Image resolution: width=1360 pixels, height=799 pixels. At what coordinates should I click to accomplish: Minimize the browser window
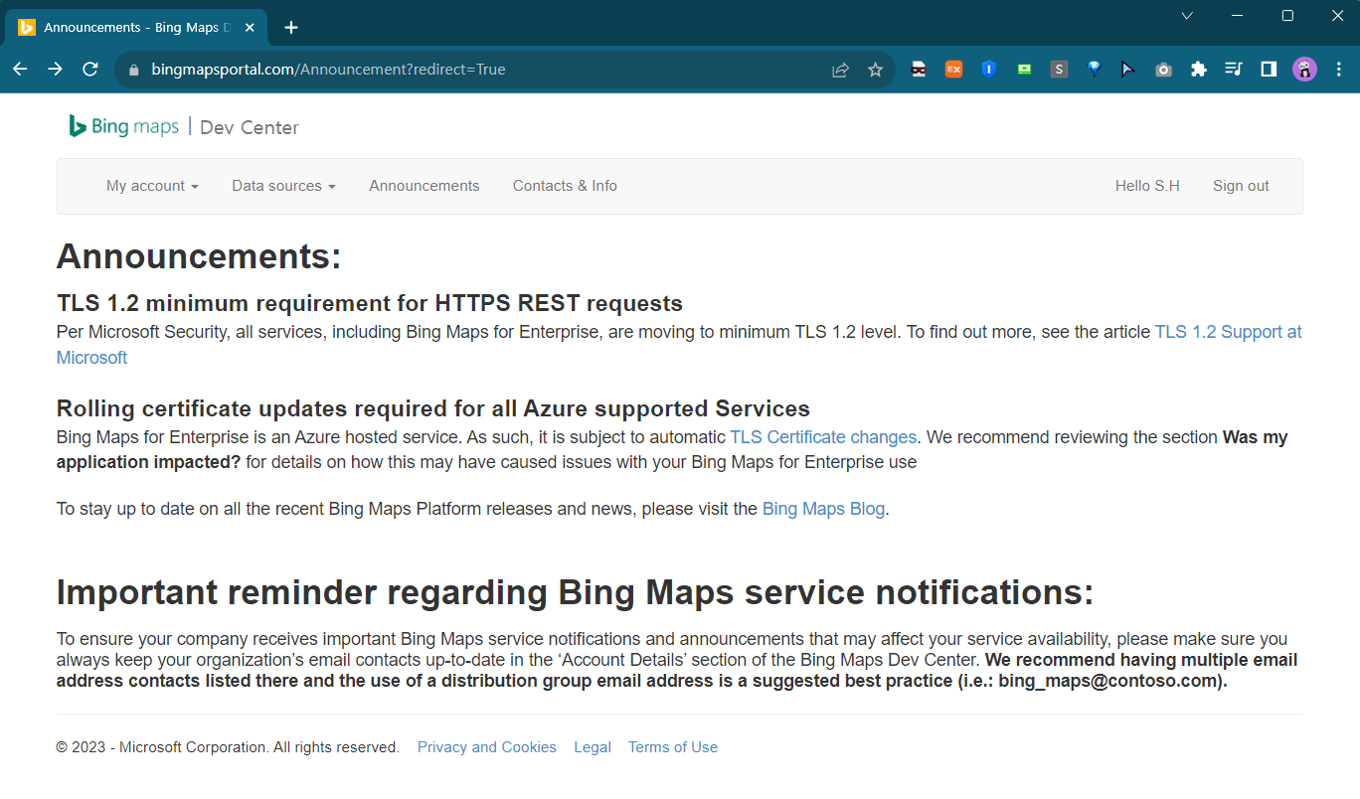1238,15
